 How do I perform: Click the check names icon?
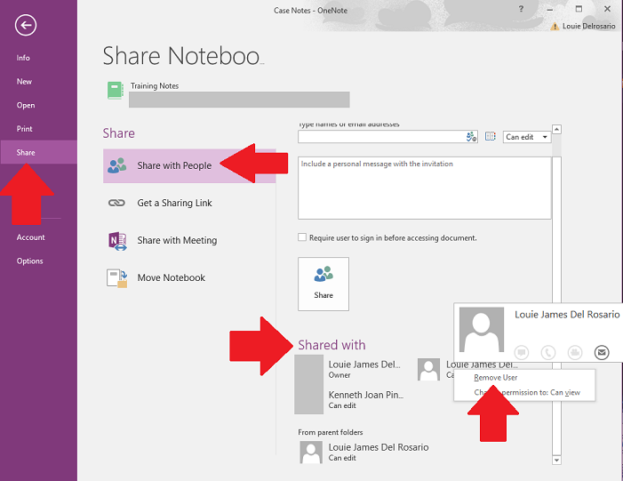(471, 137)
